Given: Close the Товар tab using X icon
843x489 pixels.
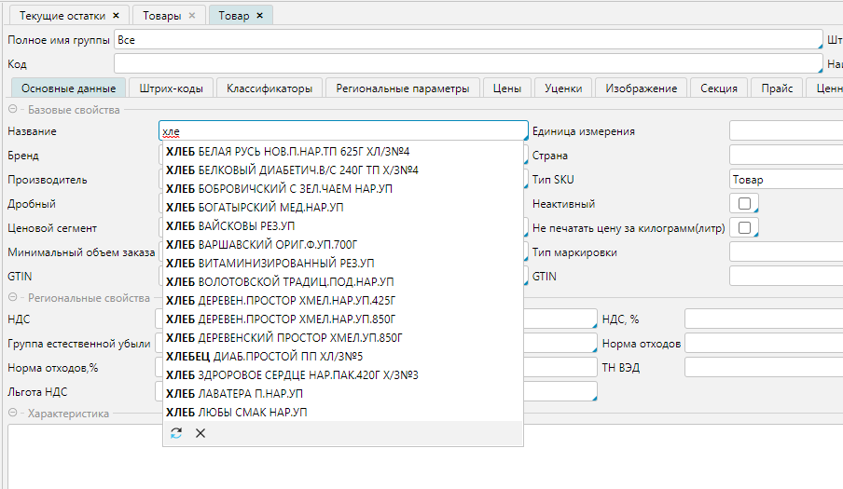Looking at the screenshot, I should click(258, 16).
